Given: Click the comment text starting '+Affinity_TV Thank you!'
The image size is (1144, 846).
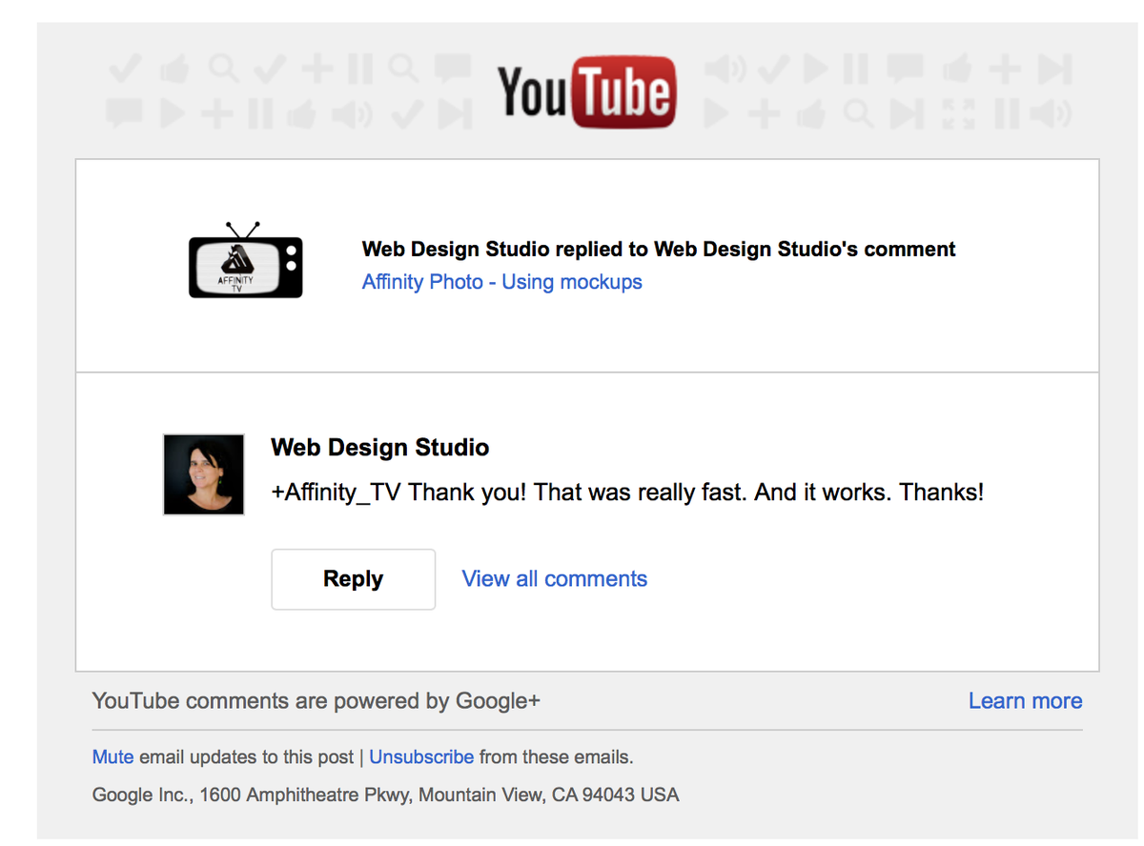Looking at the screenshot, I should click(627, 493).
